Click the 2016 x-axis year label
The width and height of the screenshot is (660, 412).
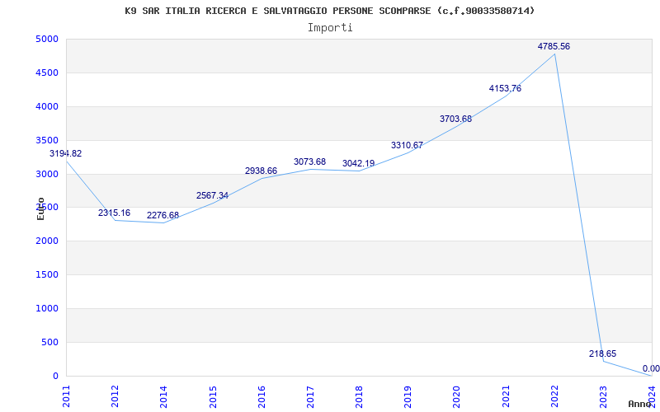(262, 396)
